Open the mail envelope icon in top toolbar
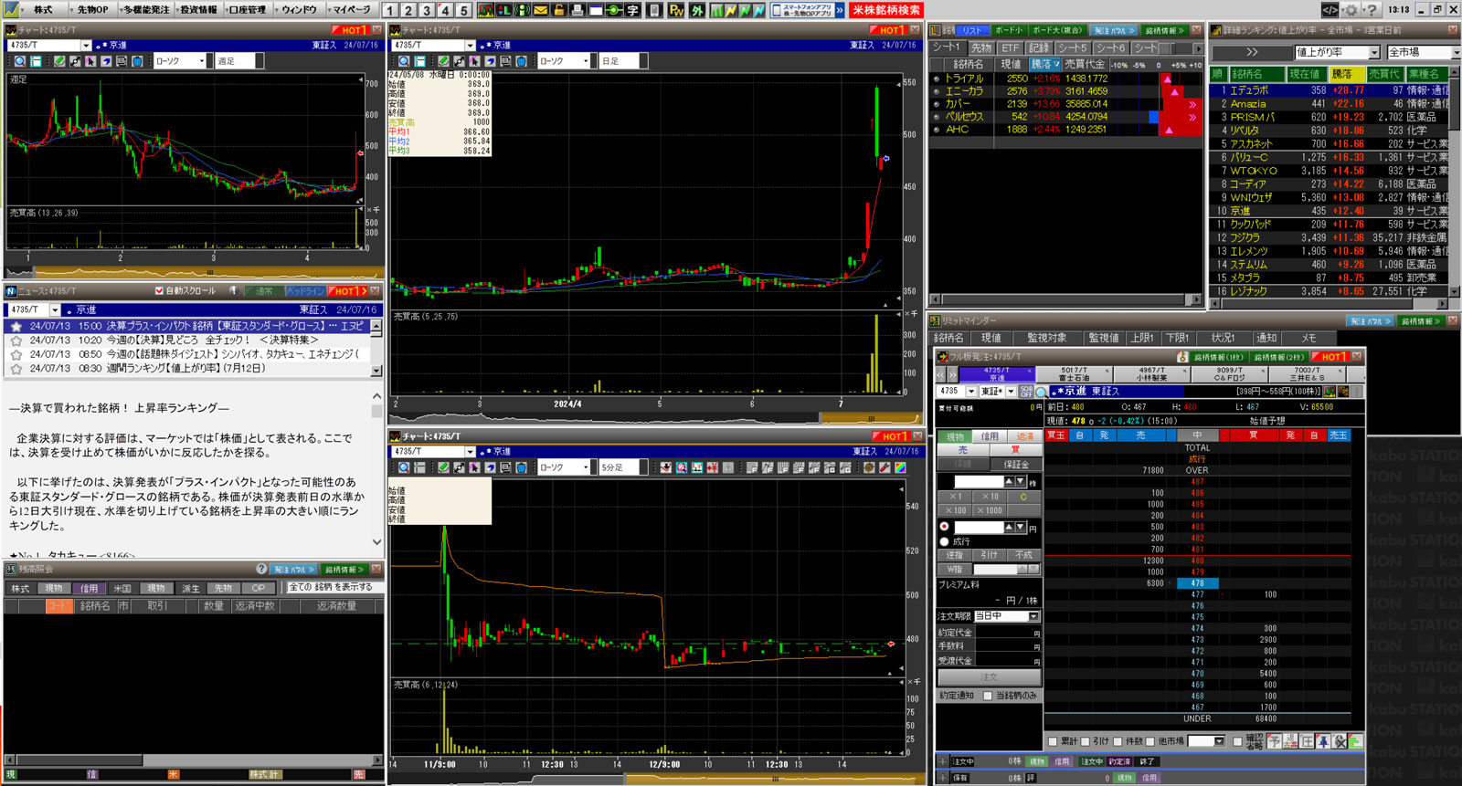1462x786 pixels. coord(540,10)
